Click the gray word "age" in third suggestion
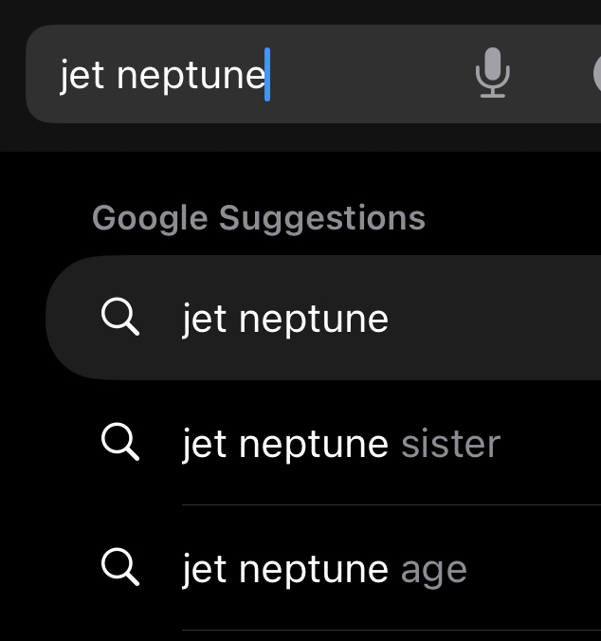 point(434,571)
